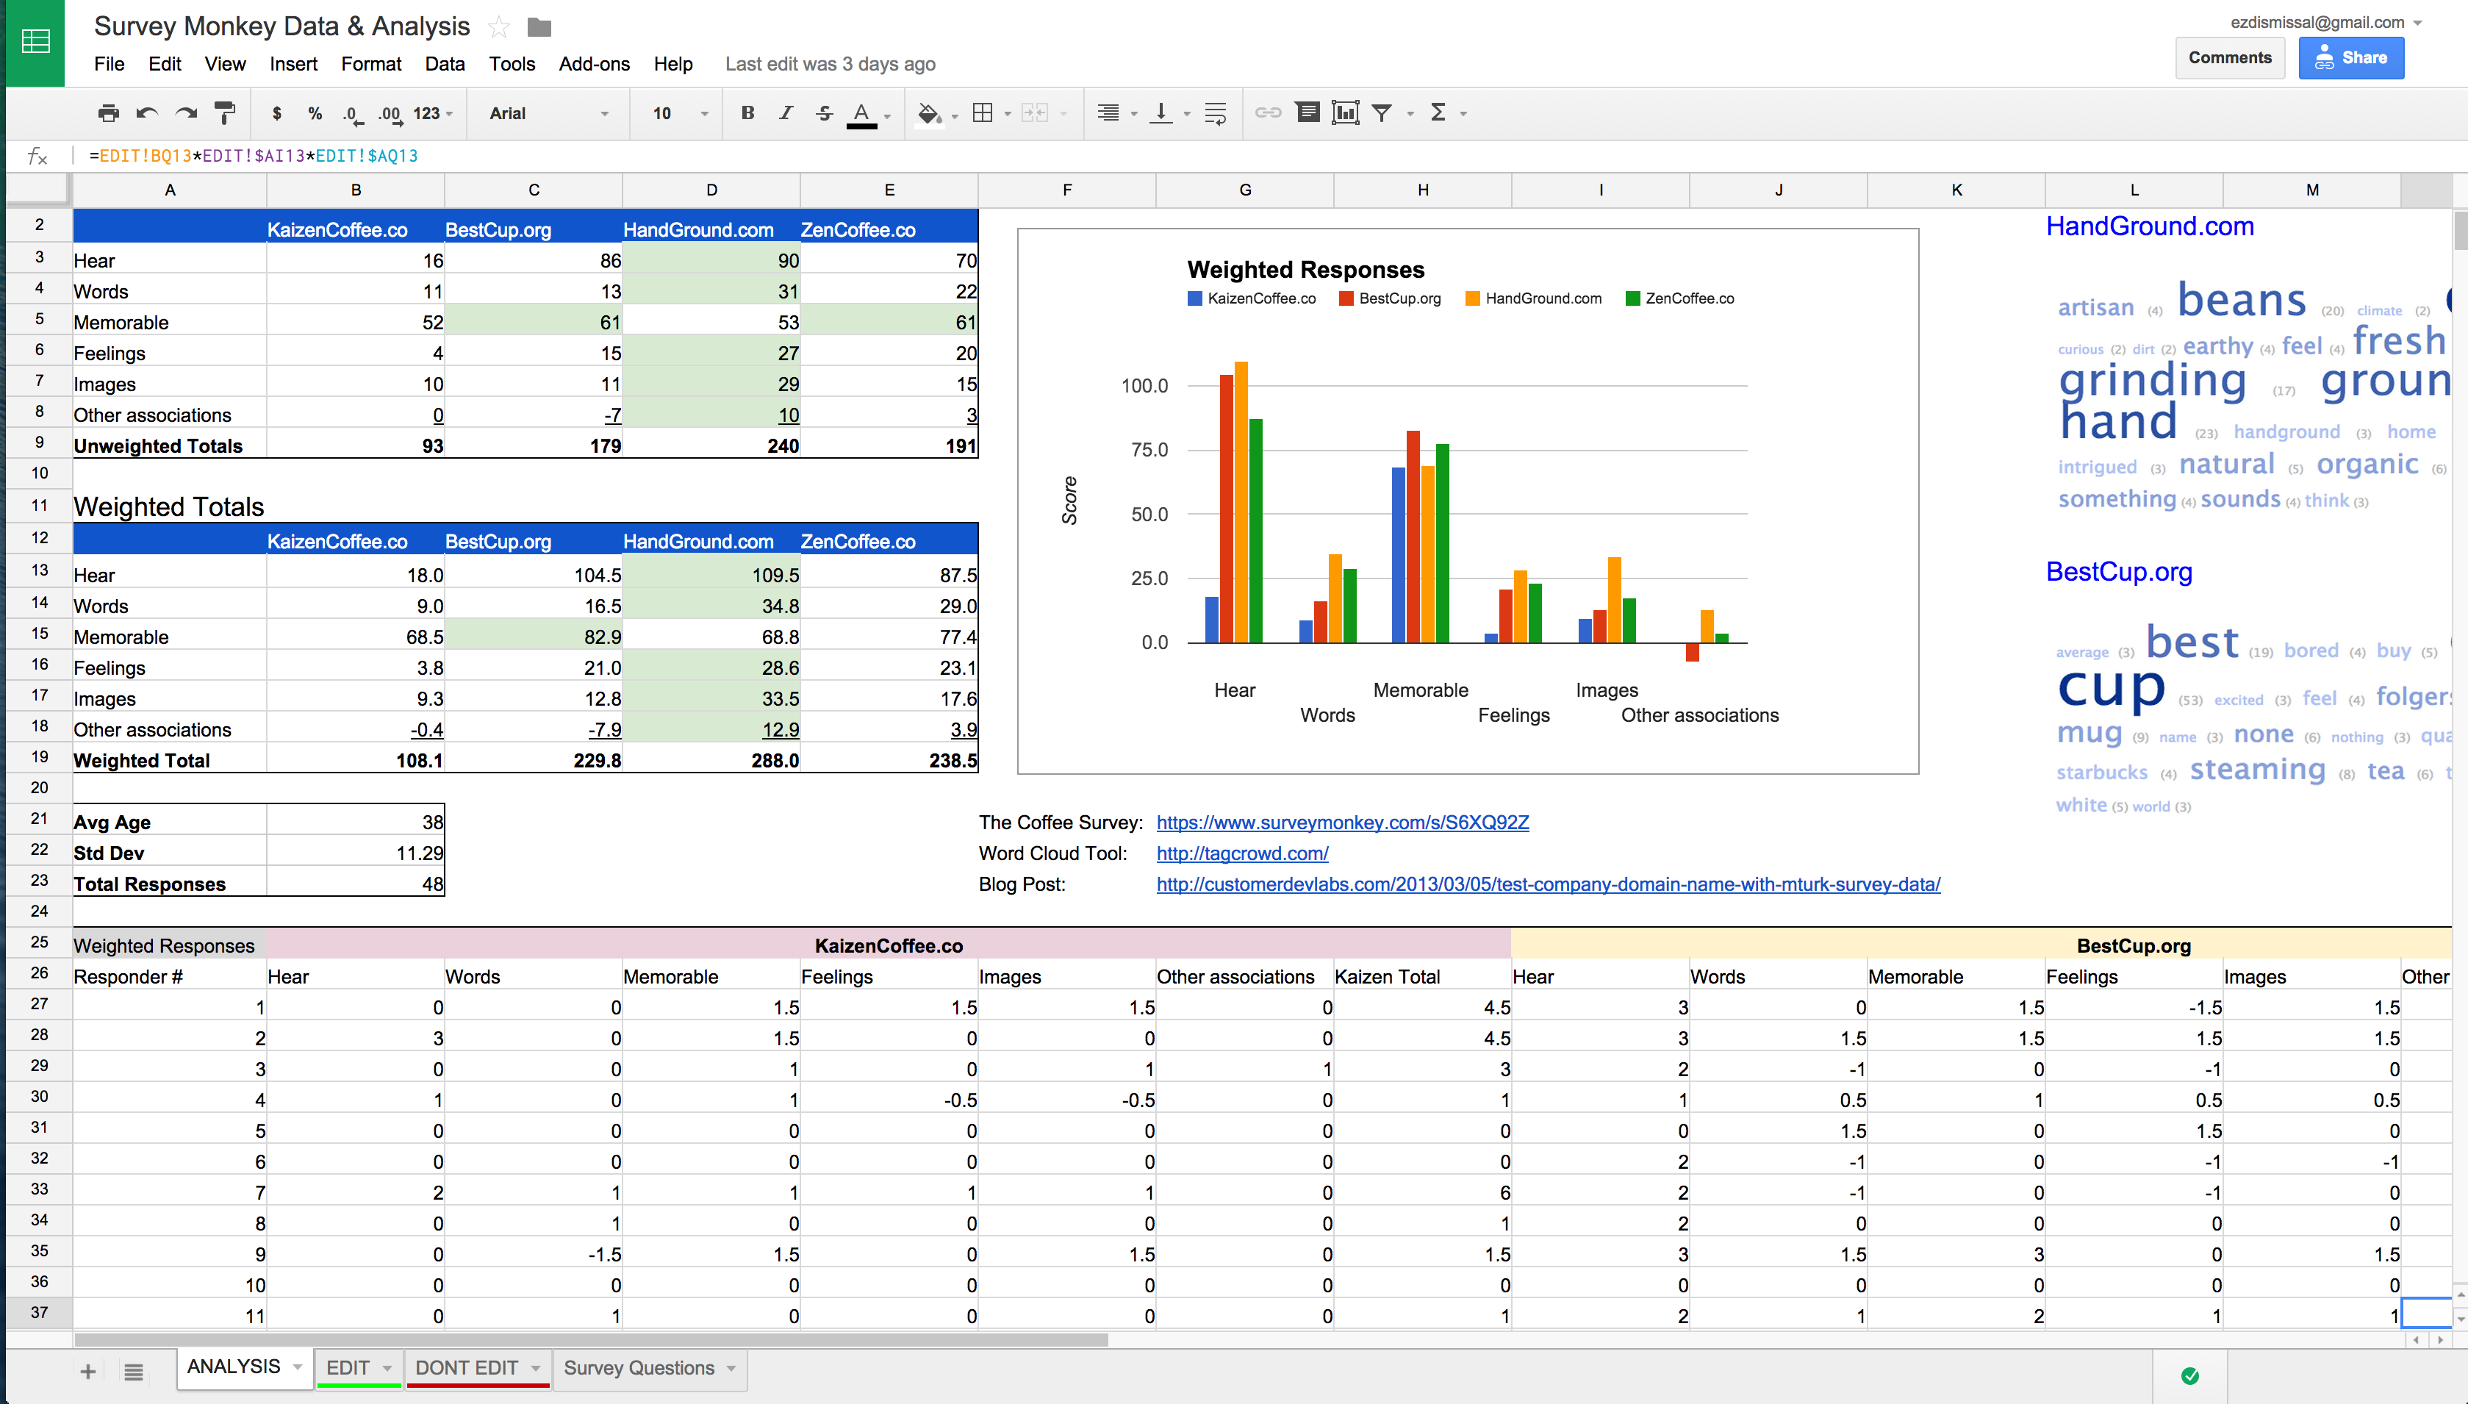The width and height of the screenshot is (2468, 1404).
Task: Insert a chart
Action: click(1345, 114)
